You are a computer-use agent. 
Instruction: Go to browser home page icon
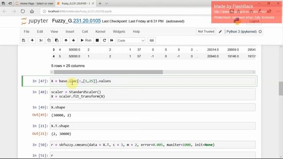[x=32, y=11]
